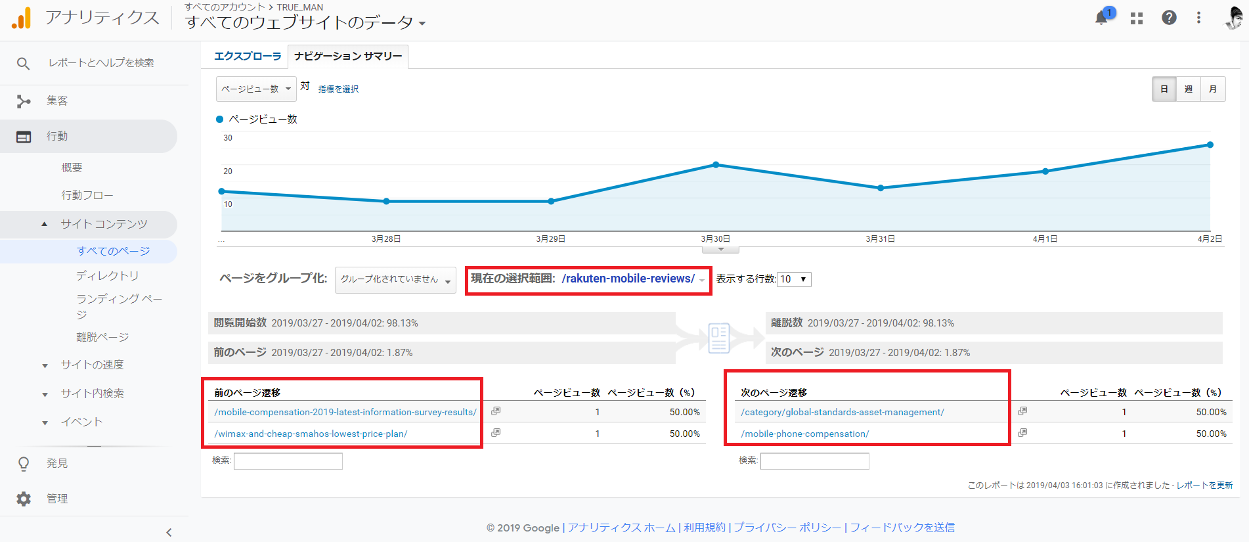Click the レポートとヘルプを検索 search box

pyautogui.click(x=101, y=63)
